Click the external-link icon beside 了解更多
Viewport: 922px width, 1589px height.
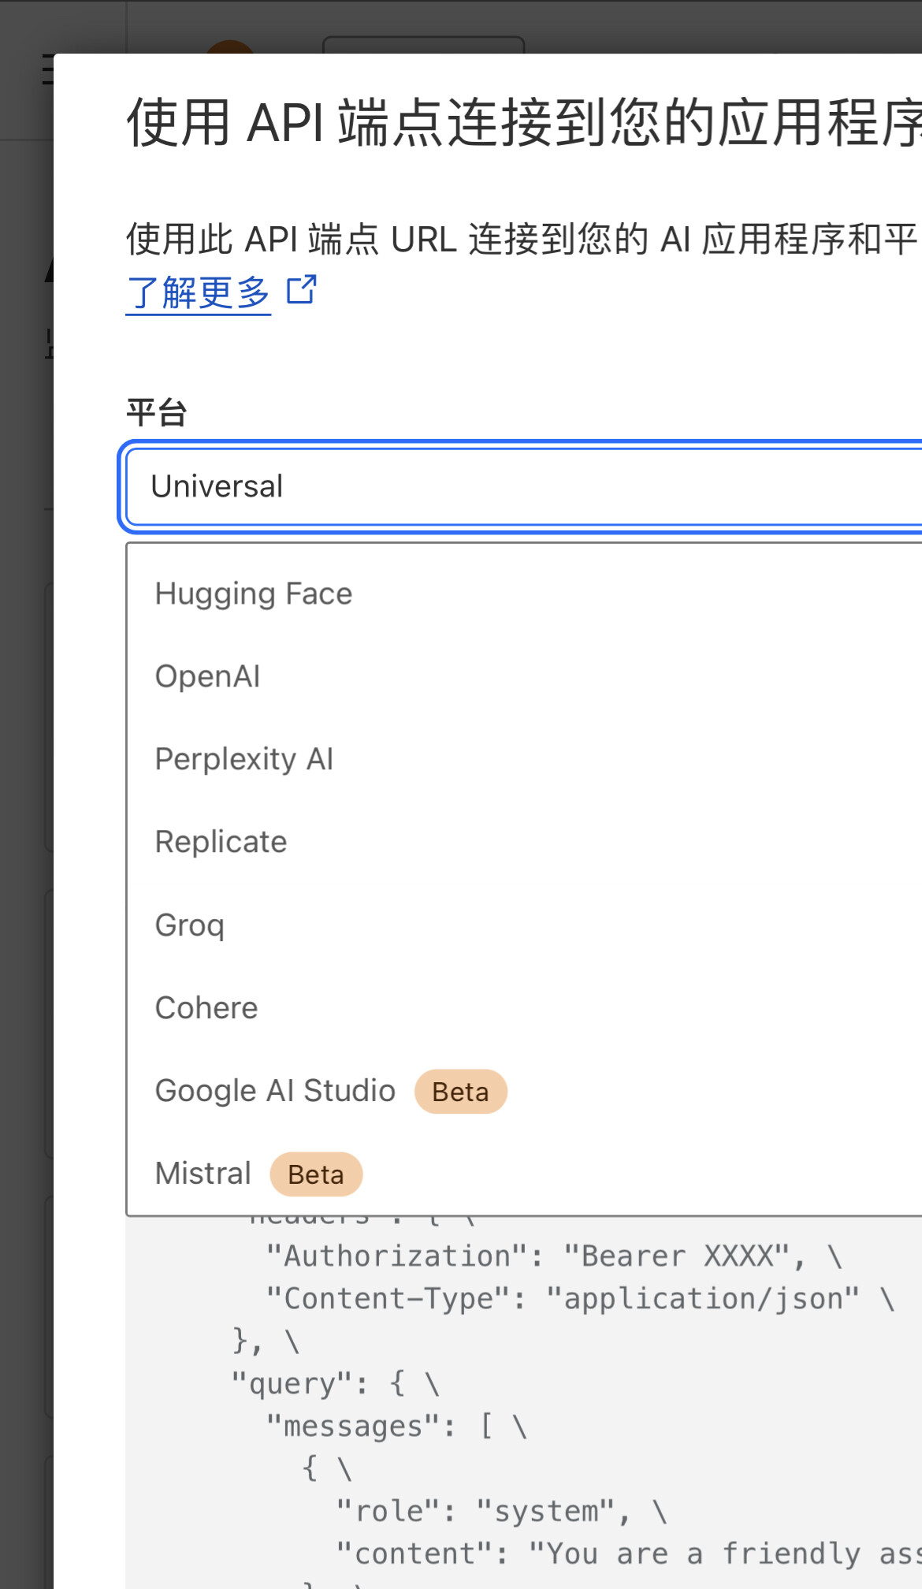[x=302, y=290]
